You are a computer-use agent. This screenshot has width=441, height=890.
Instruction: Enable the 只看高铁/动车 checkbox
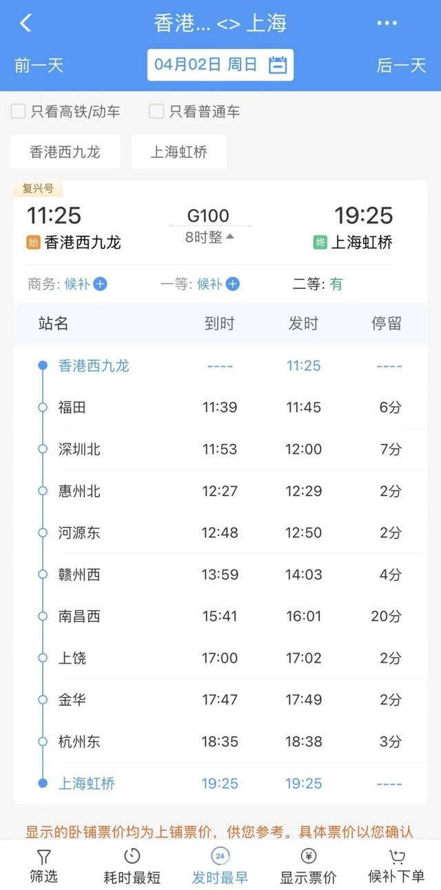pyautogui.click(x=19, y=112)
